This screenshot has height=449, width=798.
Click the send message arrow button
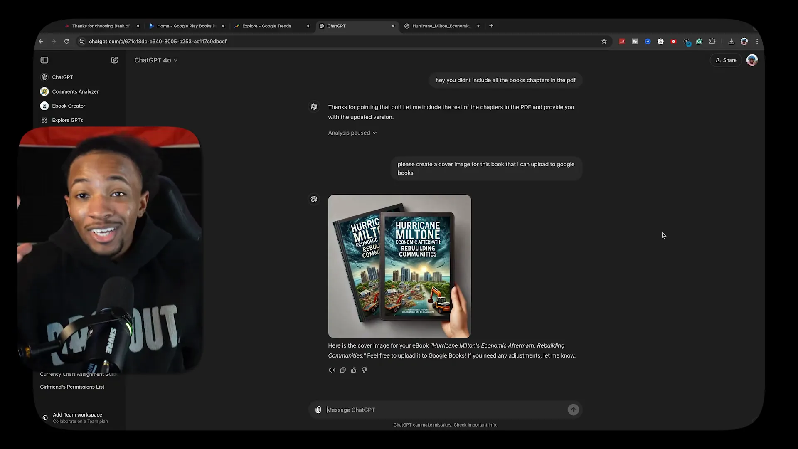pos(573,410)
